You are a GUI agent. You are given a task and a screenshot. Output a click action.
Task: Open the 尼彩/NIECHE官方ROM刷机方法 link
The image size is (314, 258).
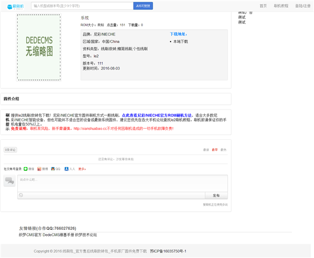[156, 115]
